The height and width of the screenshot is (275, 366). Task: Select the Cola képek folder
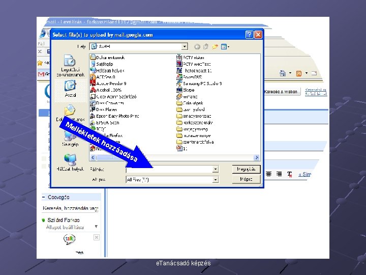tap(190, 103)
